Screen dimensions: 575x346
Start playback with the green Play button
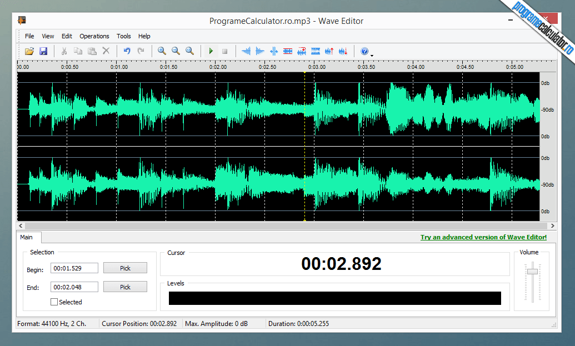[211, 51]
